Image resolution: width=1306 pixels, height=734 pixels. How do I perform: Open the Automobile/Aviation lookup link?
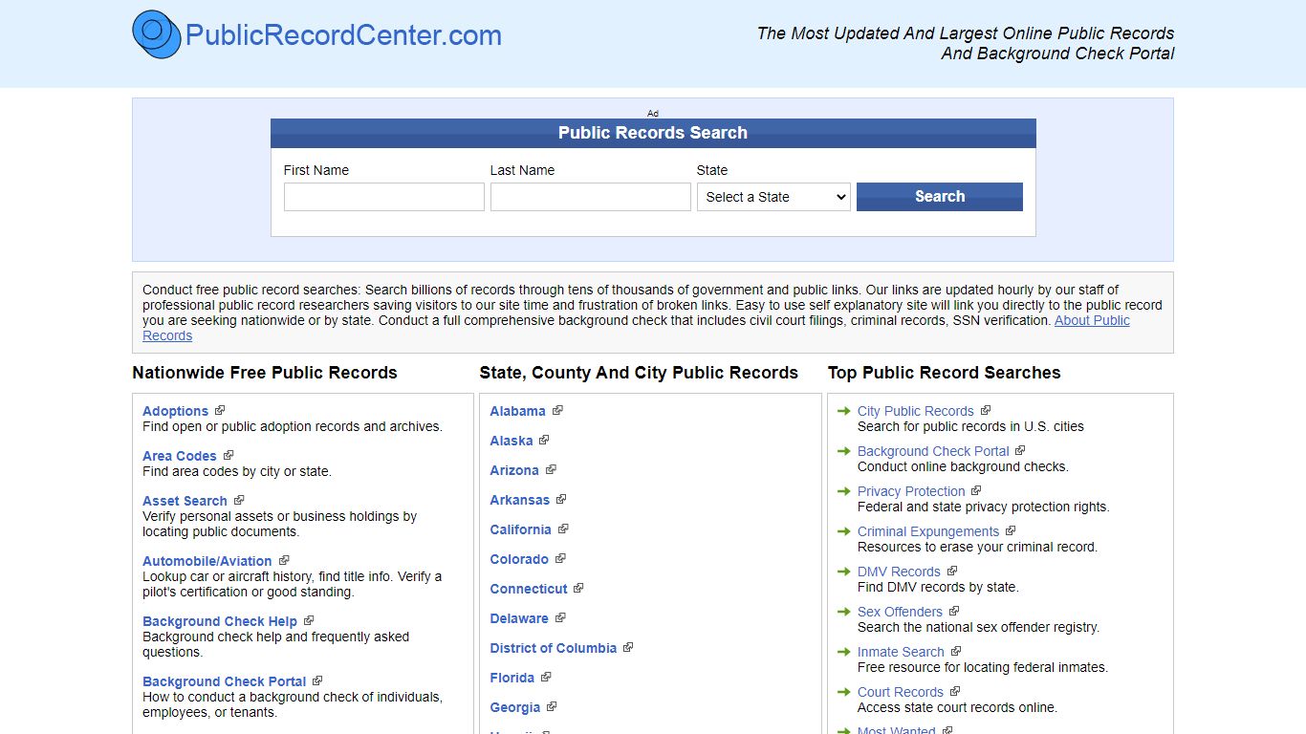pos(206,561)
